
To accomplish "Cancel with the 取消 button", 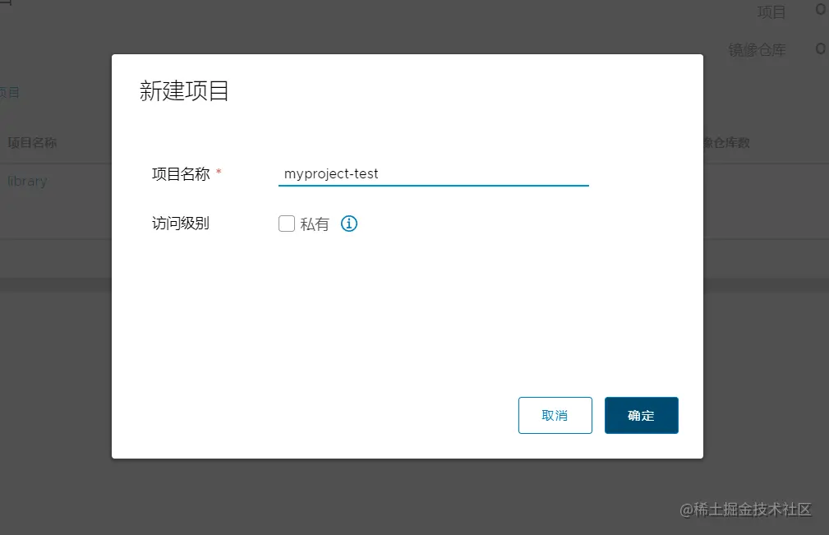I will [555, 416].
